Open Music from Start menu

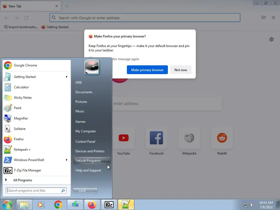[x=92, y=111]
